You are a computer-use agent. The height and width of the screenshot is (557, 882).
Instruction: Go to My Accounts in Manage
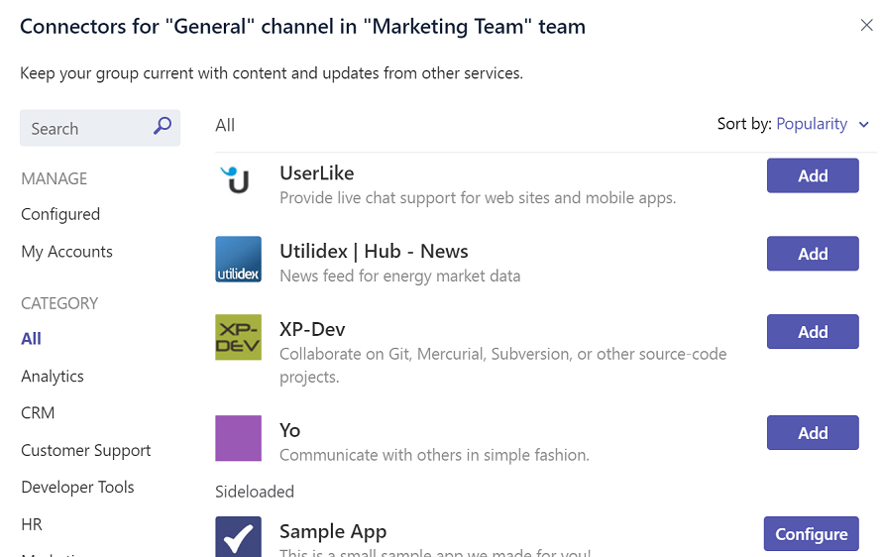[66, 252]
